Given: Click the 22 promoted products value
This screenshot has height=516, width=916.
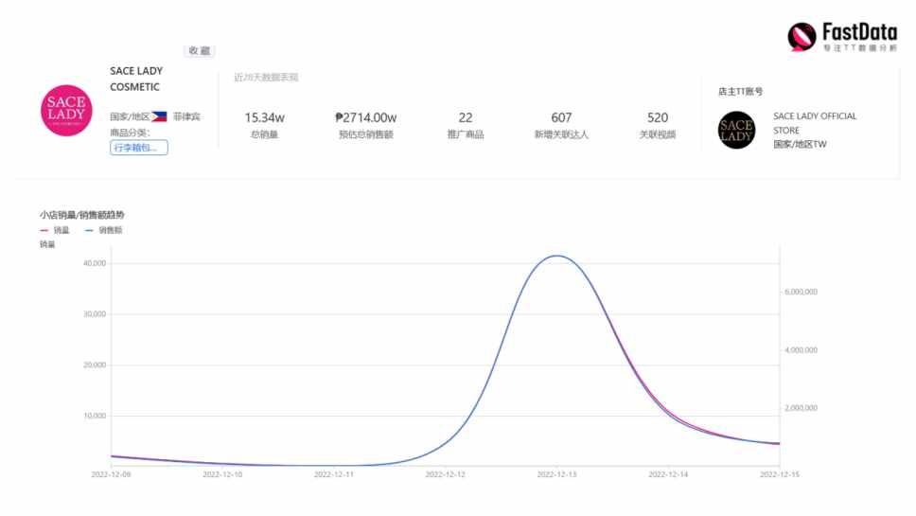Looking at the screenshot, I should pos(466,117).
